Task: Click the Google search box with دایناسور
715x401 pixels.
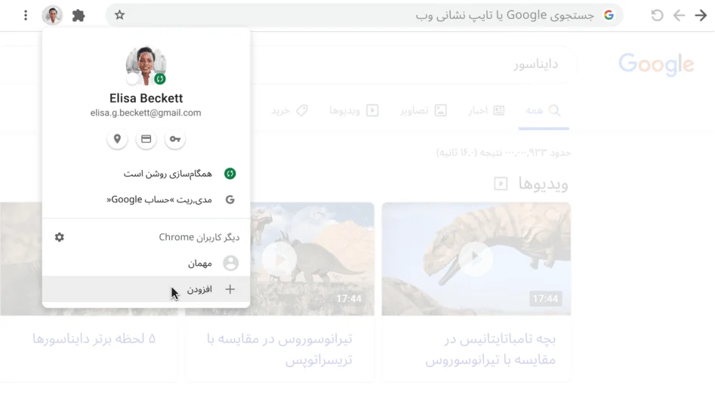Action: [x=413, y=64]
